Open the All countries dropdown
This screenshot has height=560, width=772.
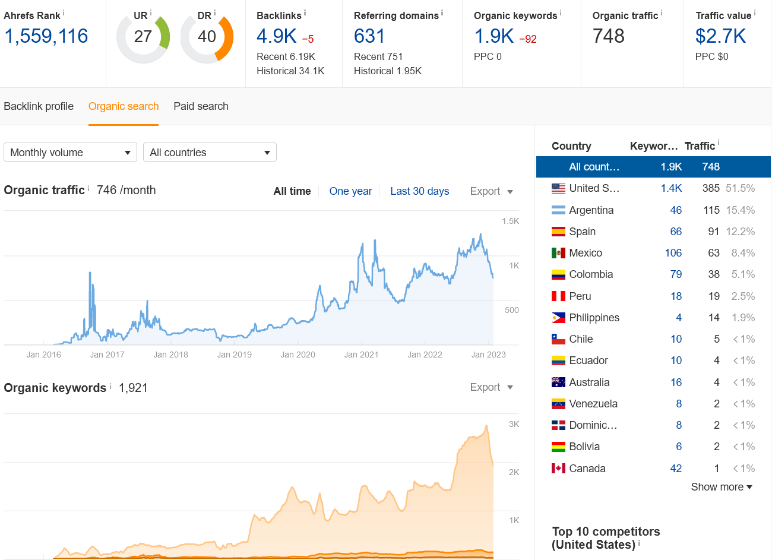[210, 152]
